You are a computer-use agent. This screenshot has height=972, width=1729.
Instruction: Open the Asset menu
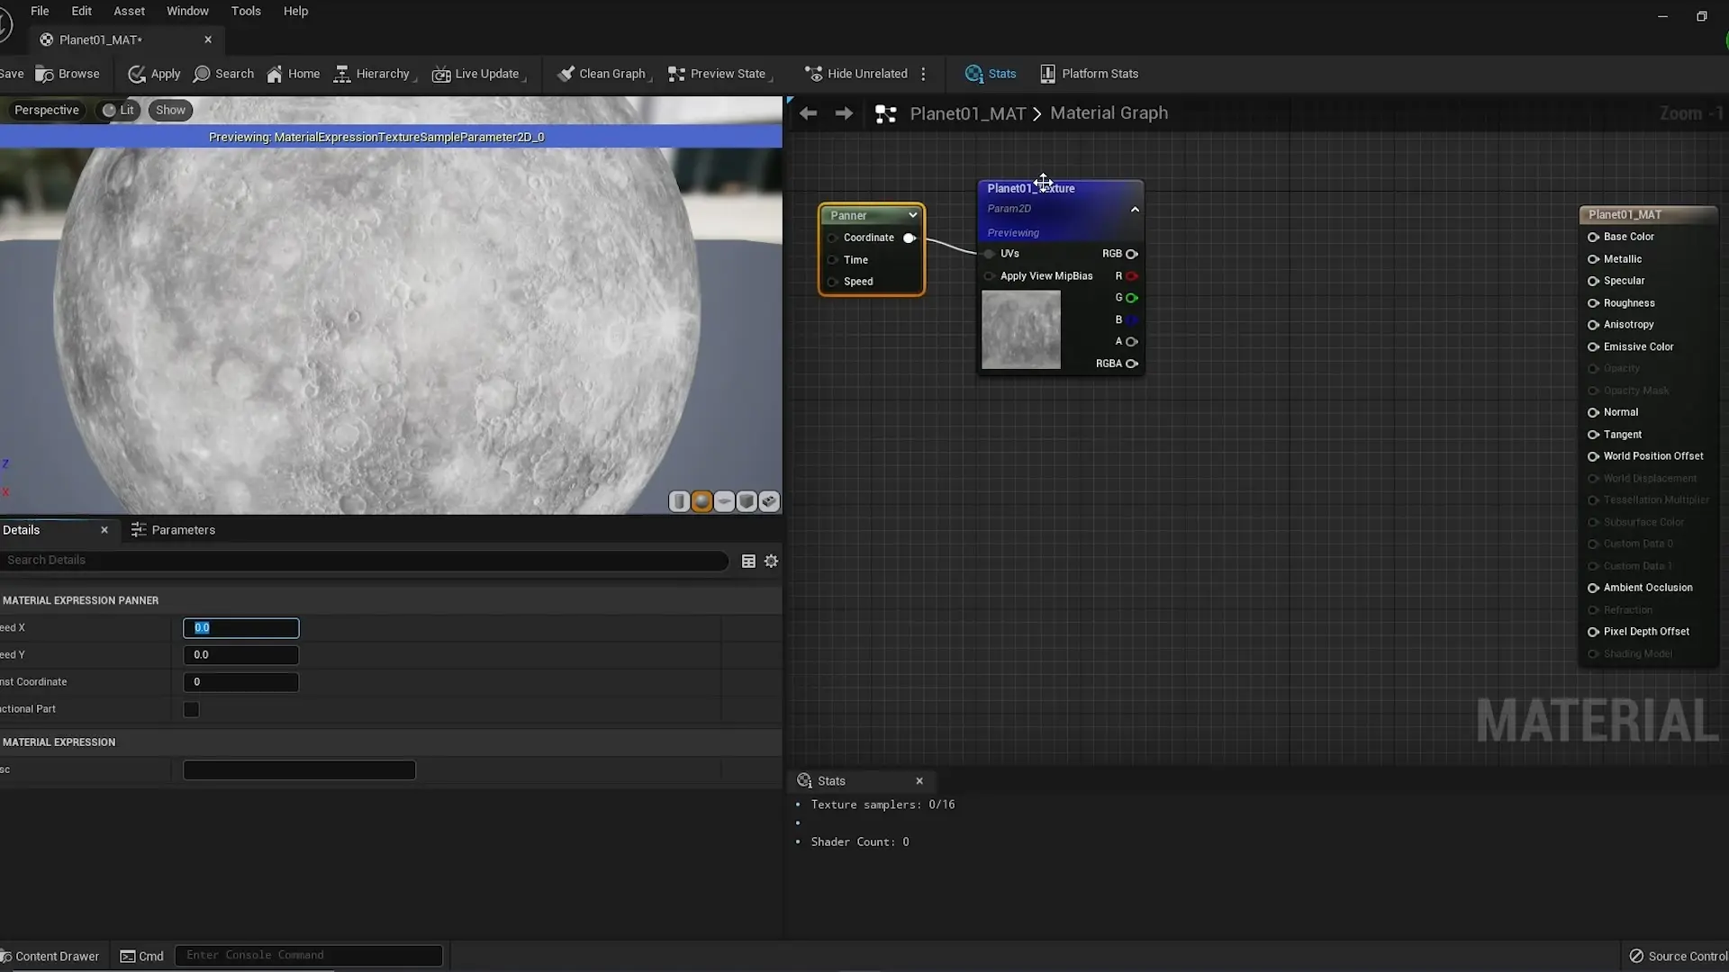click(129, 11)
